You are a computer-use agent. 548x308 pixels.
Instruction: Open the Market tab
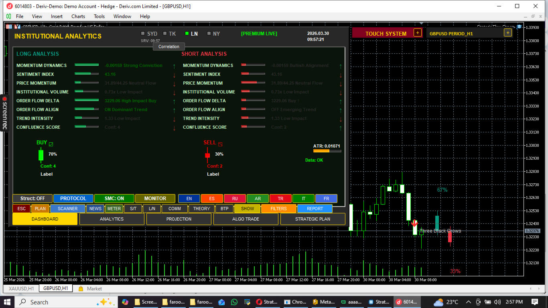click(90, 288)
